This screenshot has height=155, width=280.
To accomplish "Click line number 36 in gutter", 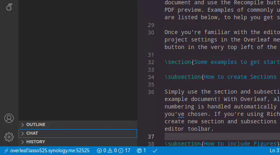I will click(x=151, y=92).
